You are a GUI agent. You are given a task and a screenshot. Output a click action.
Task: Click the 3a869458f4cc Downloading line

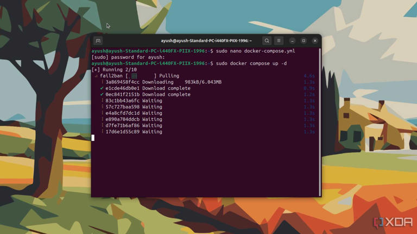tap(163, 82)
